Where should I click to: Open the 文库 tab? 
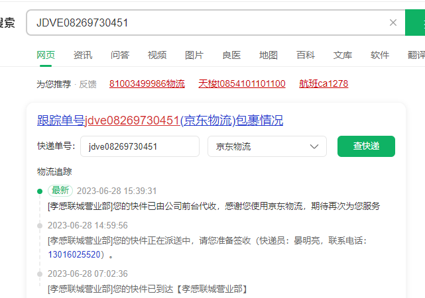(343, 55)
